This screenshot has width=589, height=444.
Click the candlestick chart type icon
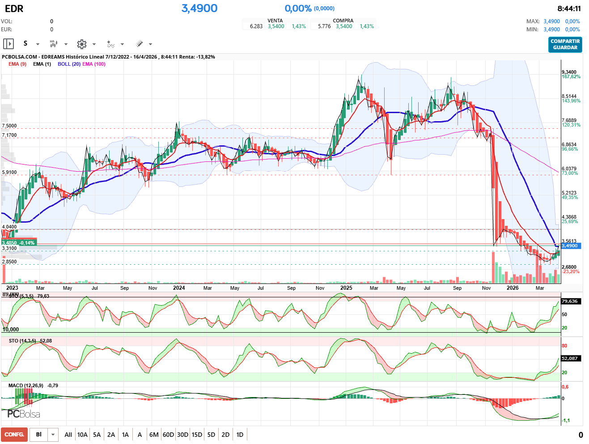(53, 44)
